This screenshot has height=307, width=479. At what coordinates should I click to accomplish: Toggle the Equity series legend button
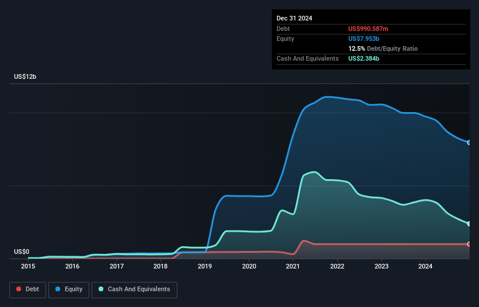click(69, 289)
